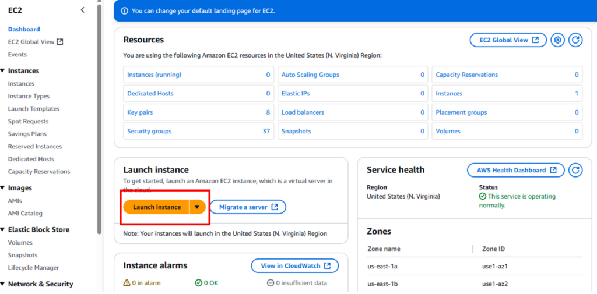This screenshot has width=597, height=294.
Task: Open Savings Plans in the sidebar
Action: click(27, 134)
